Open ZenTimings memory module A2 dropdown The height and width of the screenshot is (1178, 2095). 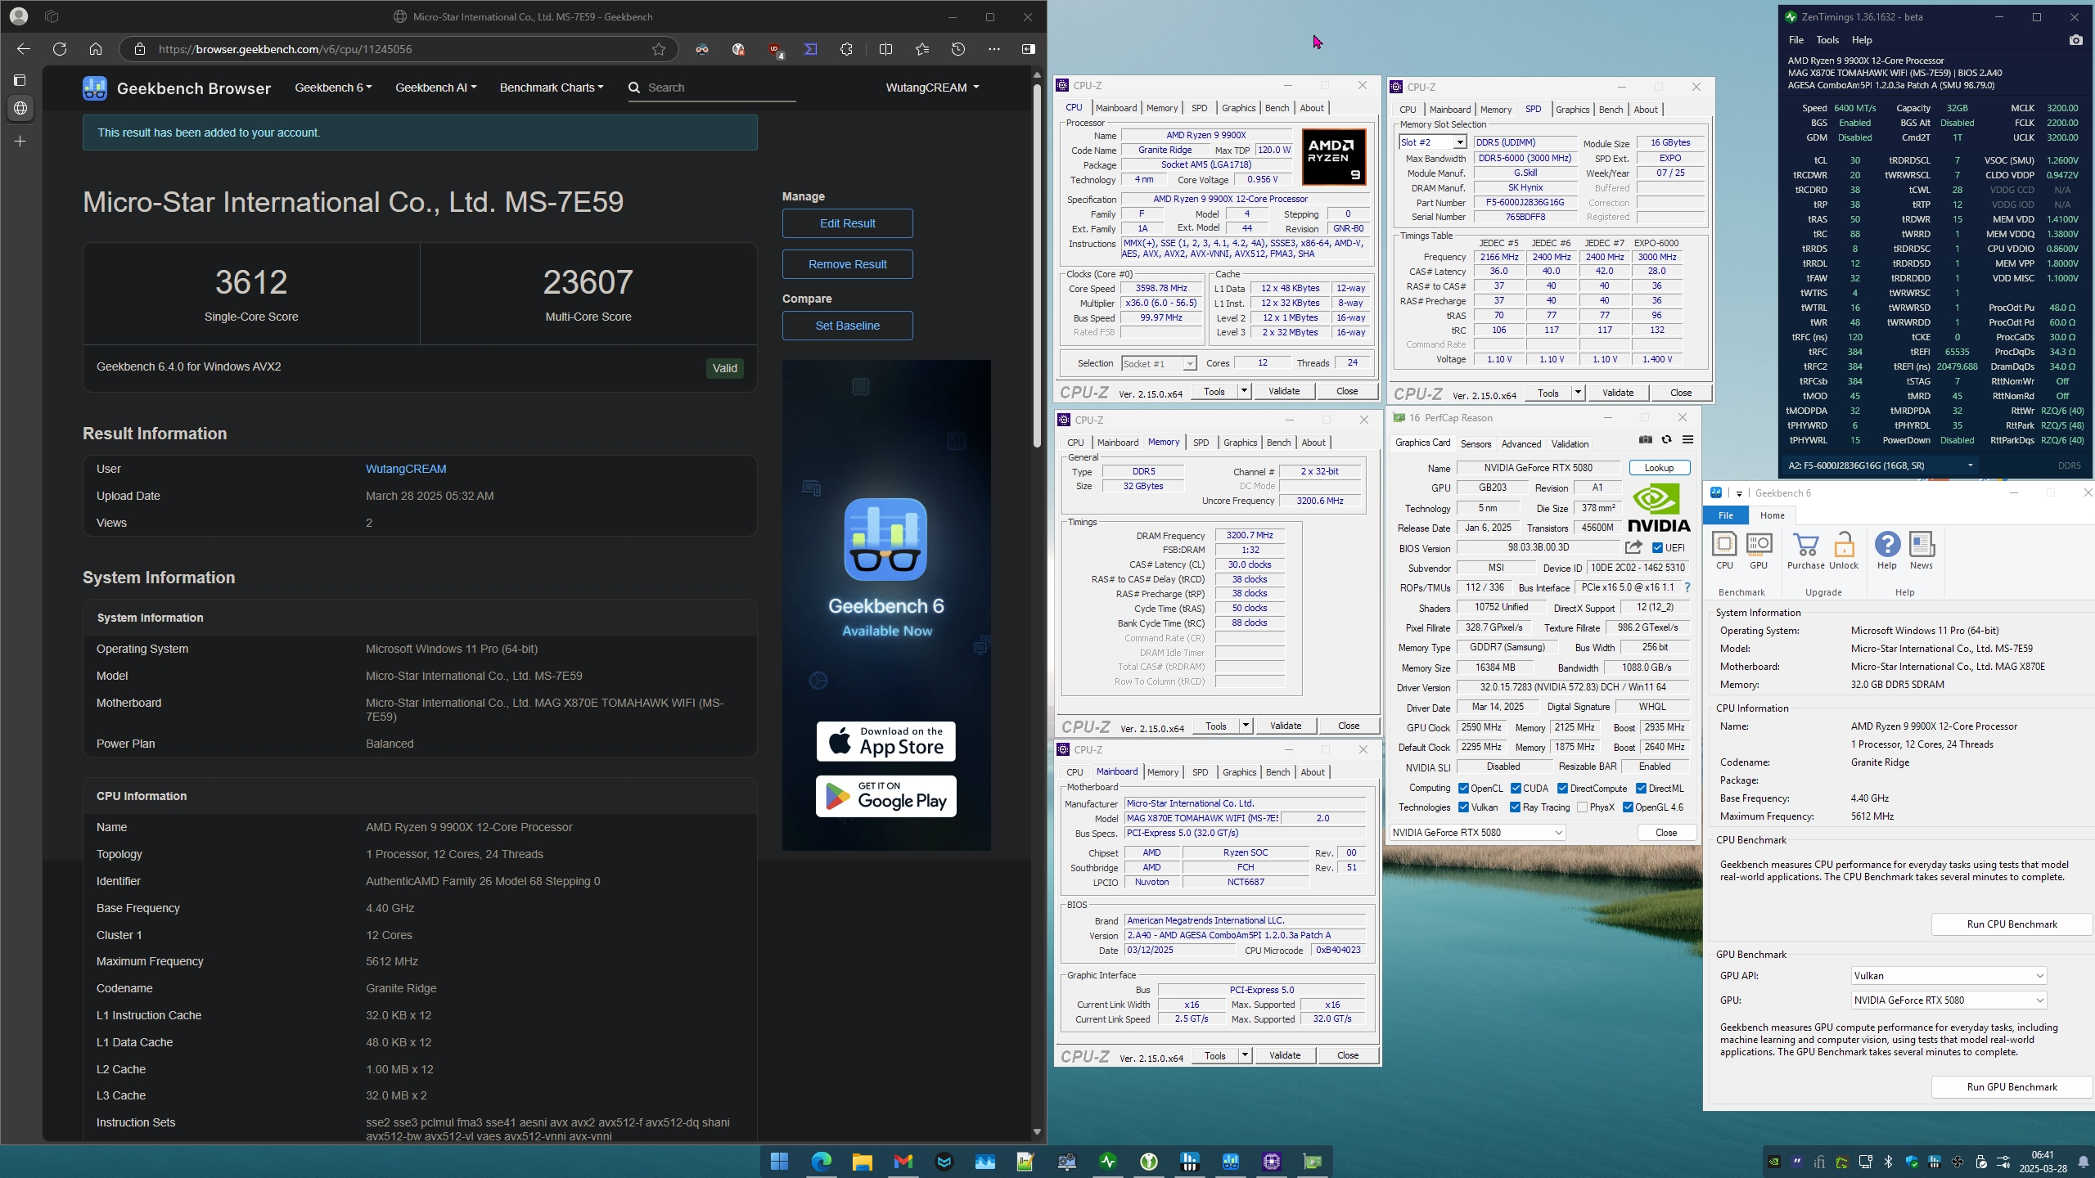(x=1882, y=465)
